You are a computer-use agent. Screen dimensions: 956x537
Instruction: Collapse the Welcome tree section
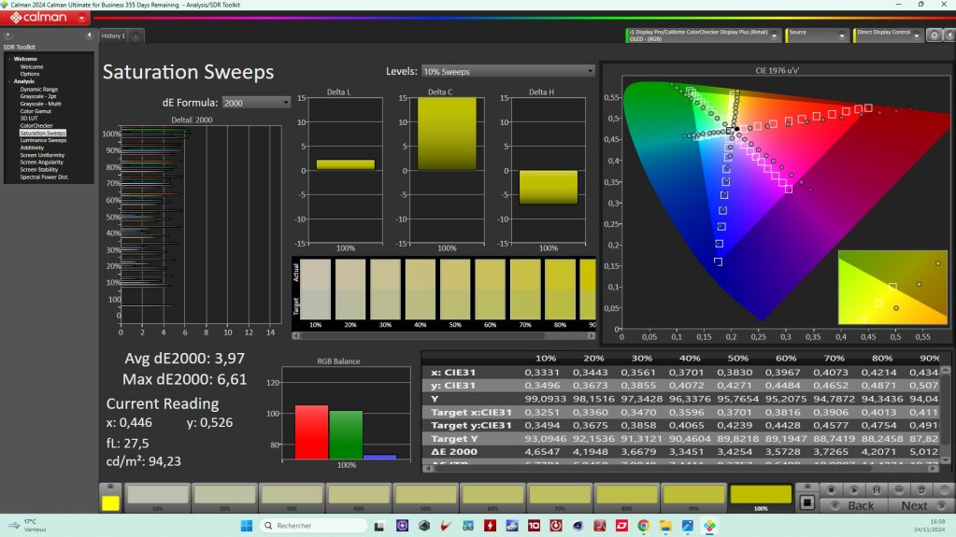click(x=9, y=59)
